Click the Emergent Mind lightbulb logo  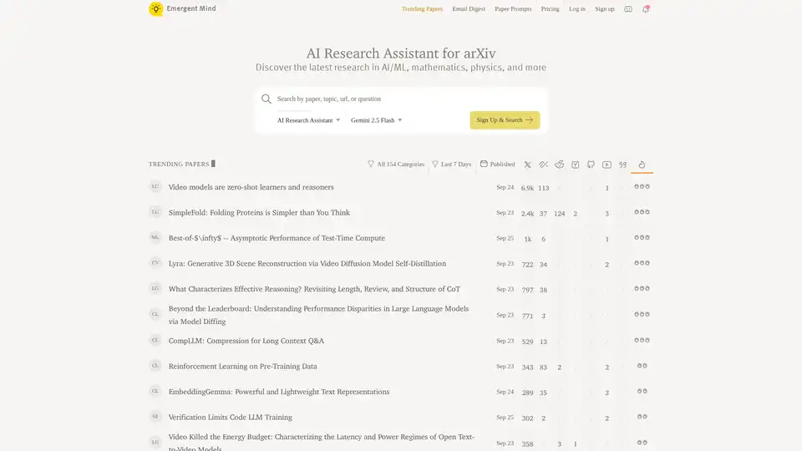155,9
